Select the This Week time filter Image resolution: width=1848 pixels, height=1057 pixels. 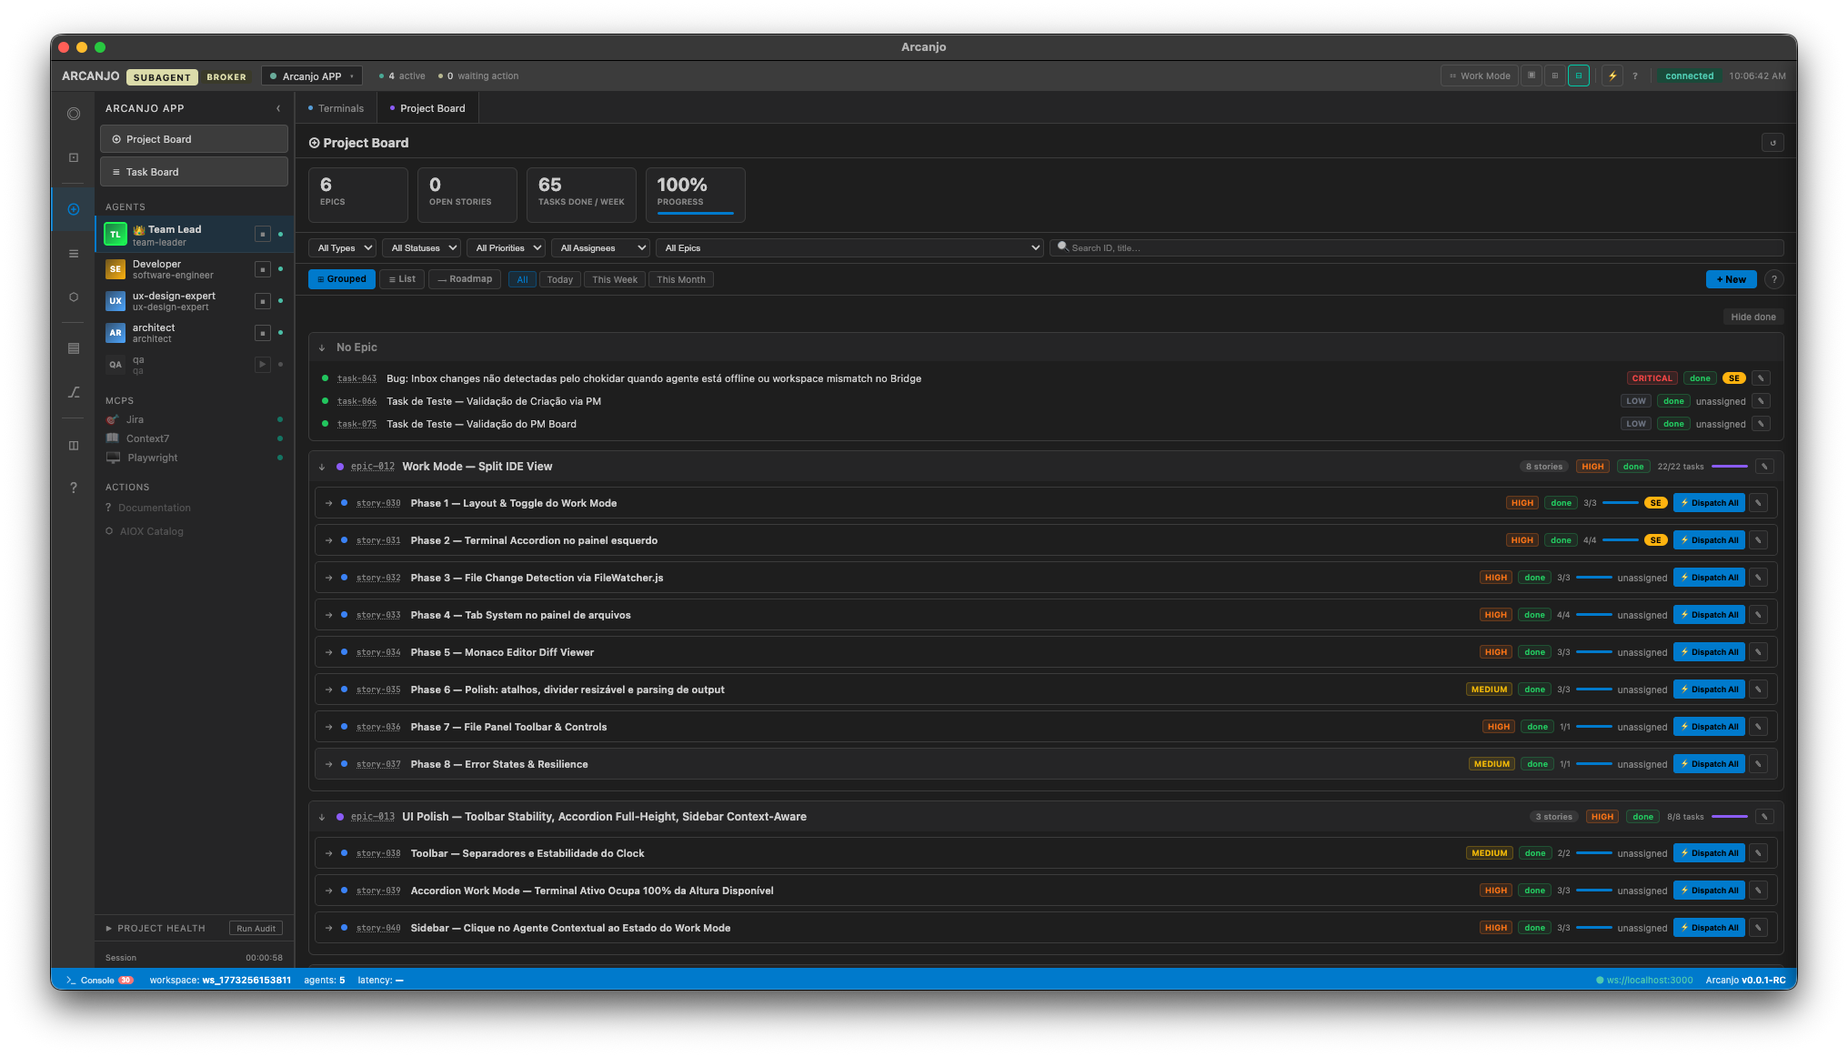click(x=615, y=279)
